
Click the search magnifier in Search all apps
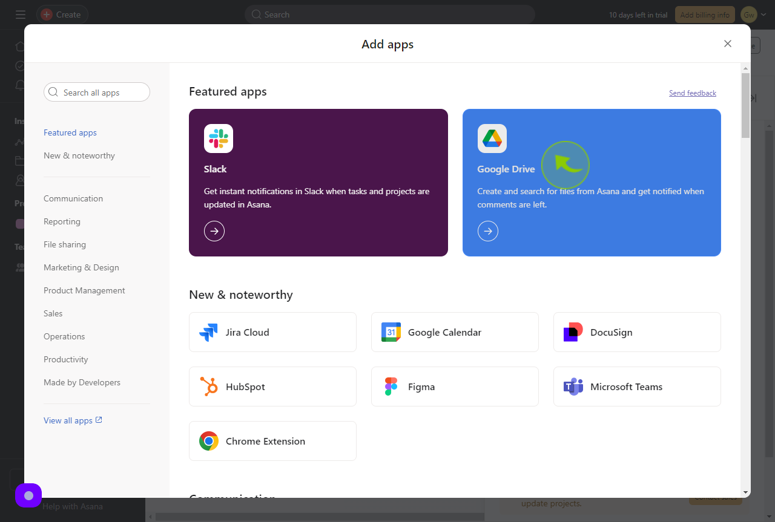tap(54, 93)
